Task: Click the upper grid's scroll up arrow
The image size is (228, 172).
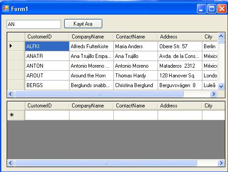Action: click(221, 36)
